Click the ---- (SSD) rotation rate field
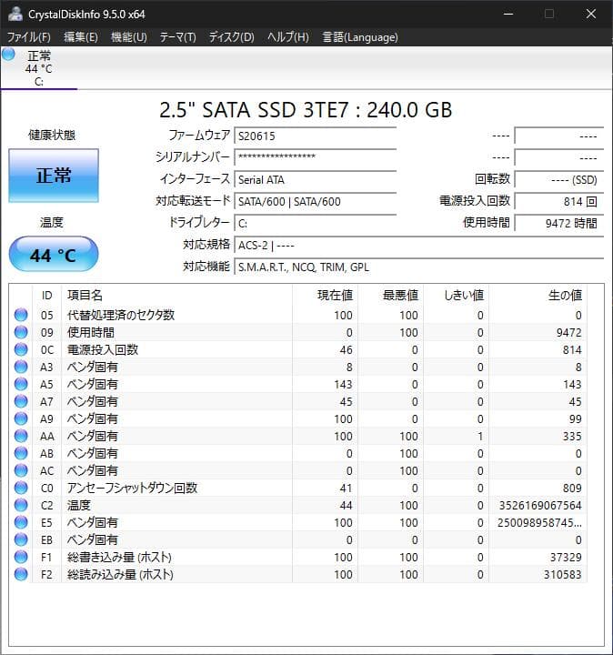The image size is (613, 655). [559, 179]
